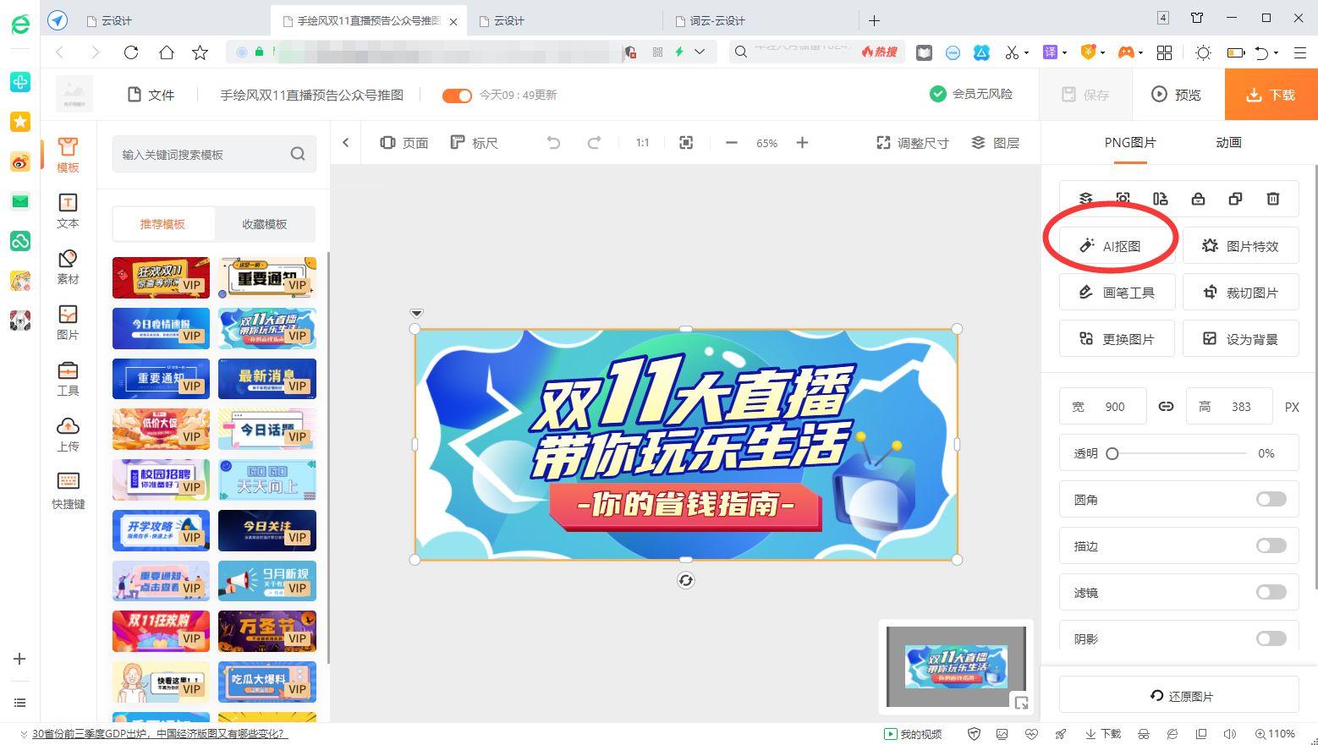Select the 收藏模板 favorite templates tab

tap(265, 224)
